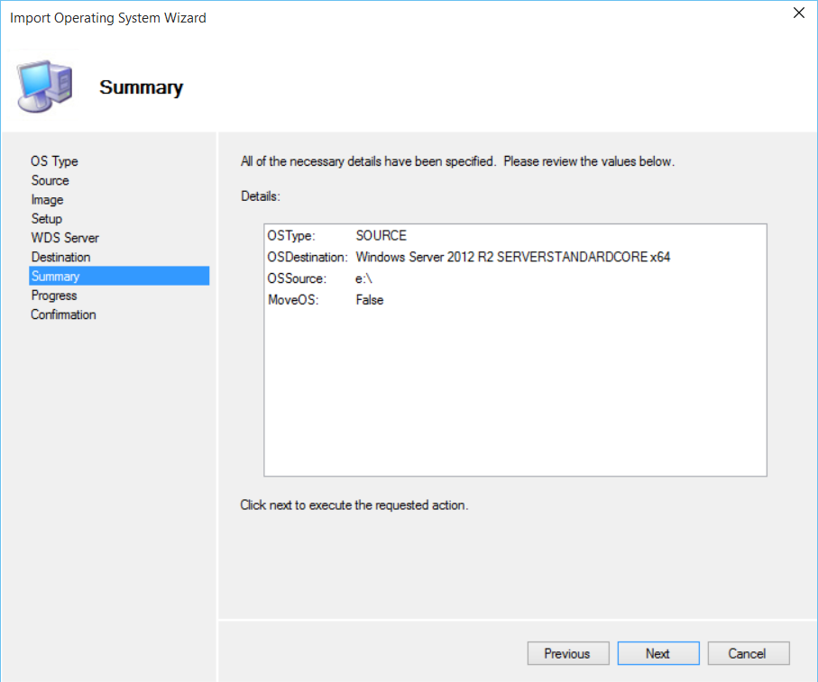Click the OSType value SOURCE

pyautogui.click(x=381, y=236)
